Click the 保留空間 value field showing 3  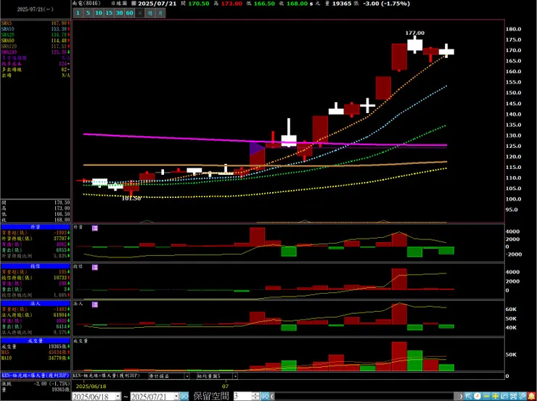(242, 396)
